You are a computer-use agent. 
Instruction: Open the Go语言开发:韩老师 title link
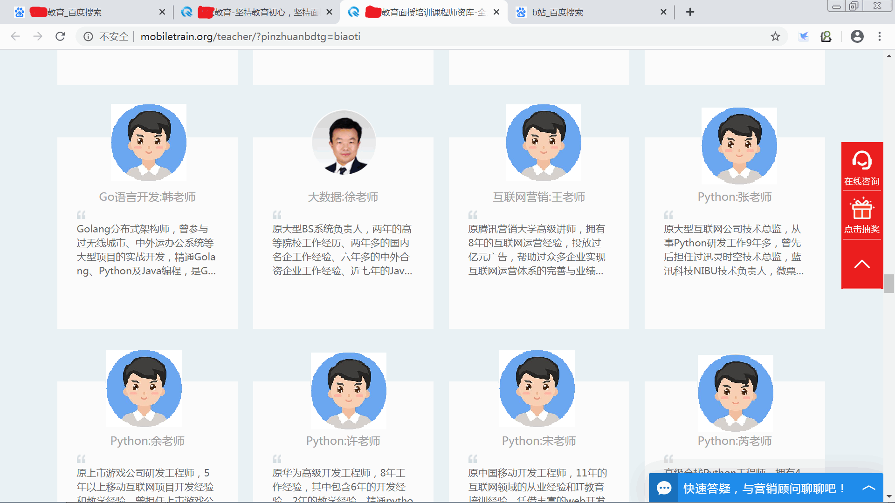click(x=147, y=197)
